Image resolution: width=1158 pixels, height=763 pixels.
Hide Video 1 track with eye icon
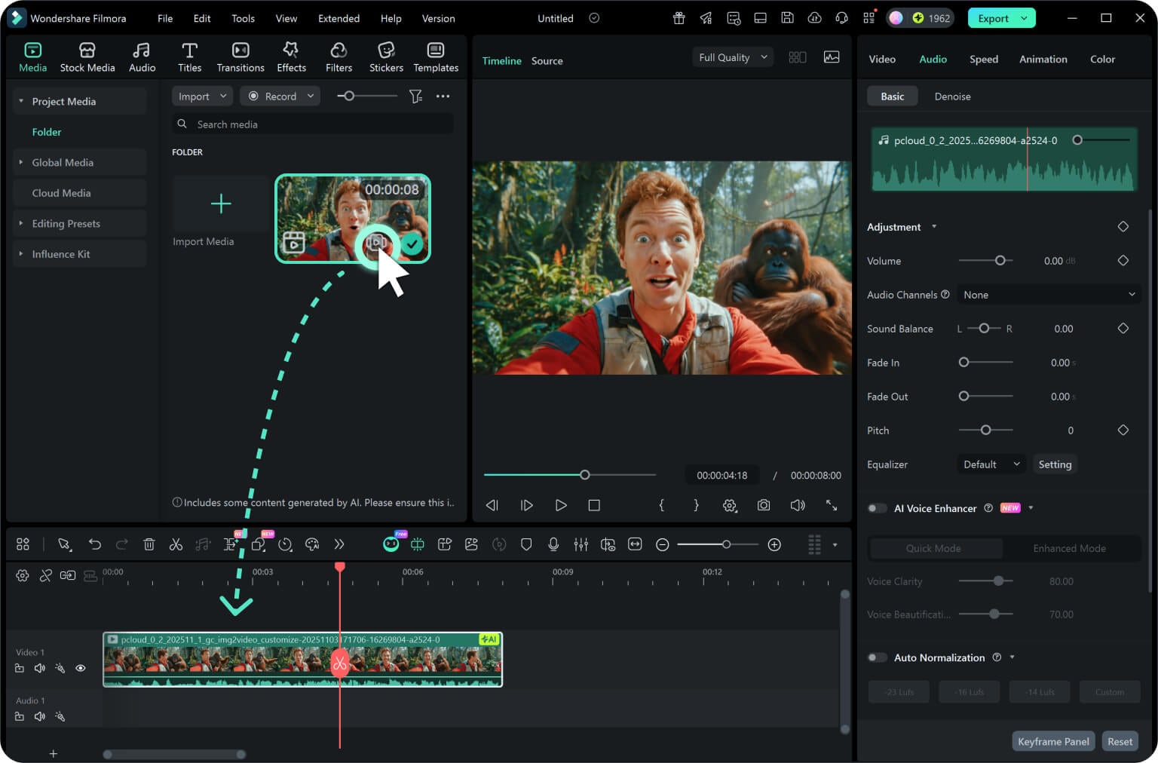[81, 668]
